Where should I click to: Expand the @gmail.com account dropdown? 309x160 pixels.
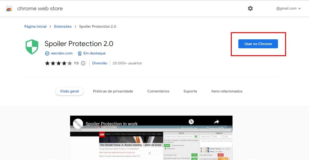(x=288, y=8)
